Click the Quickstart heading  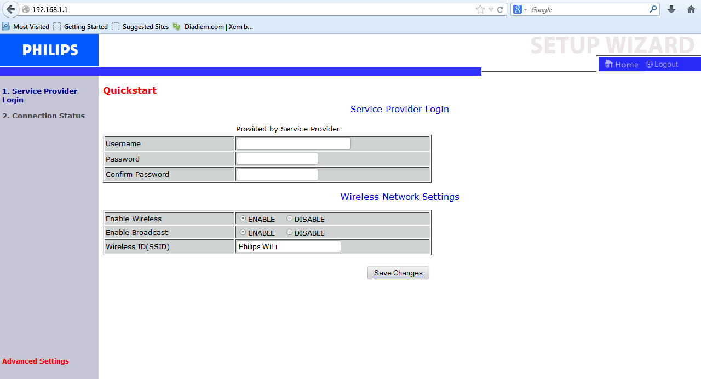[x=130, y=90]
